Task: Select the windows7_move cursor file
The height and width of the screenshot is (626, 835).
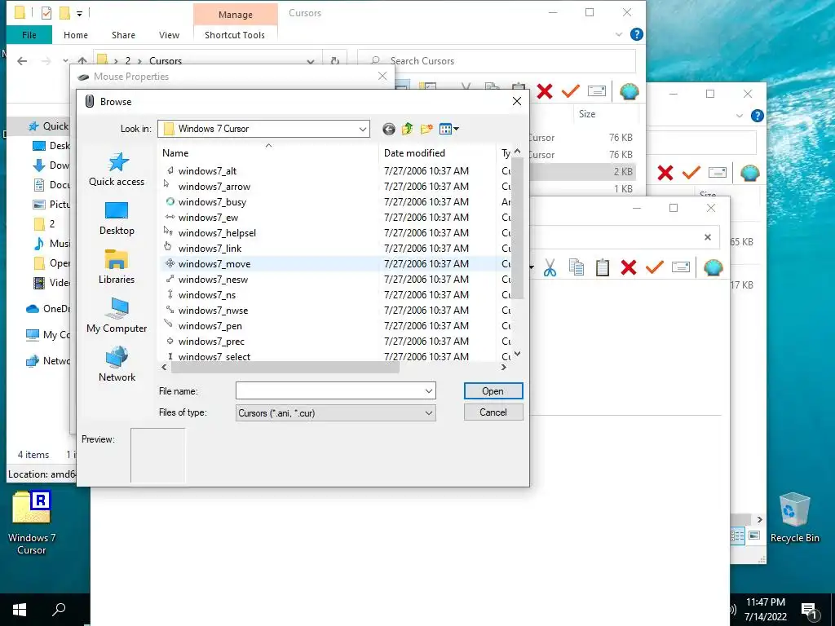Action: [x=214, y=263]
